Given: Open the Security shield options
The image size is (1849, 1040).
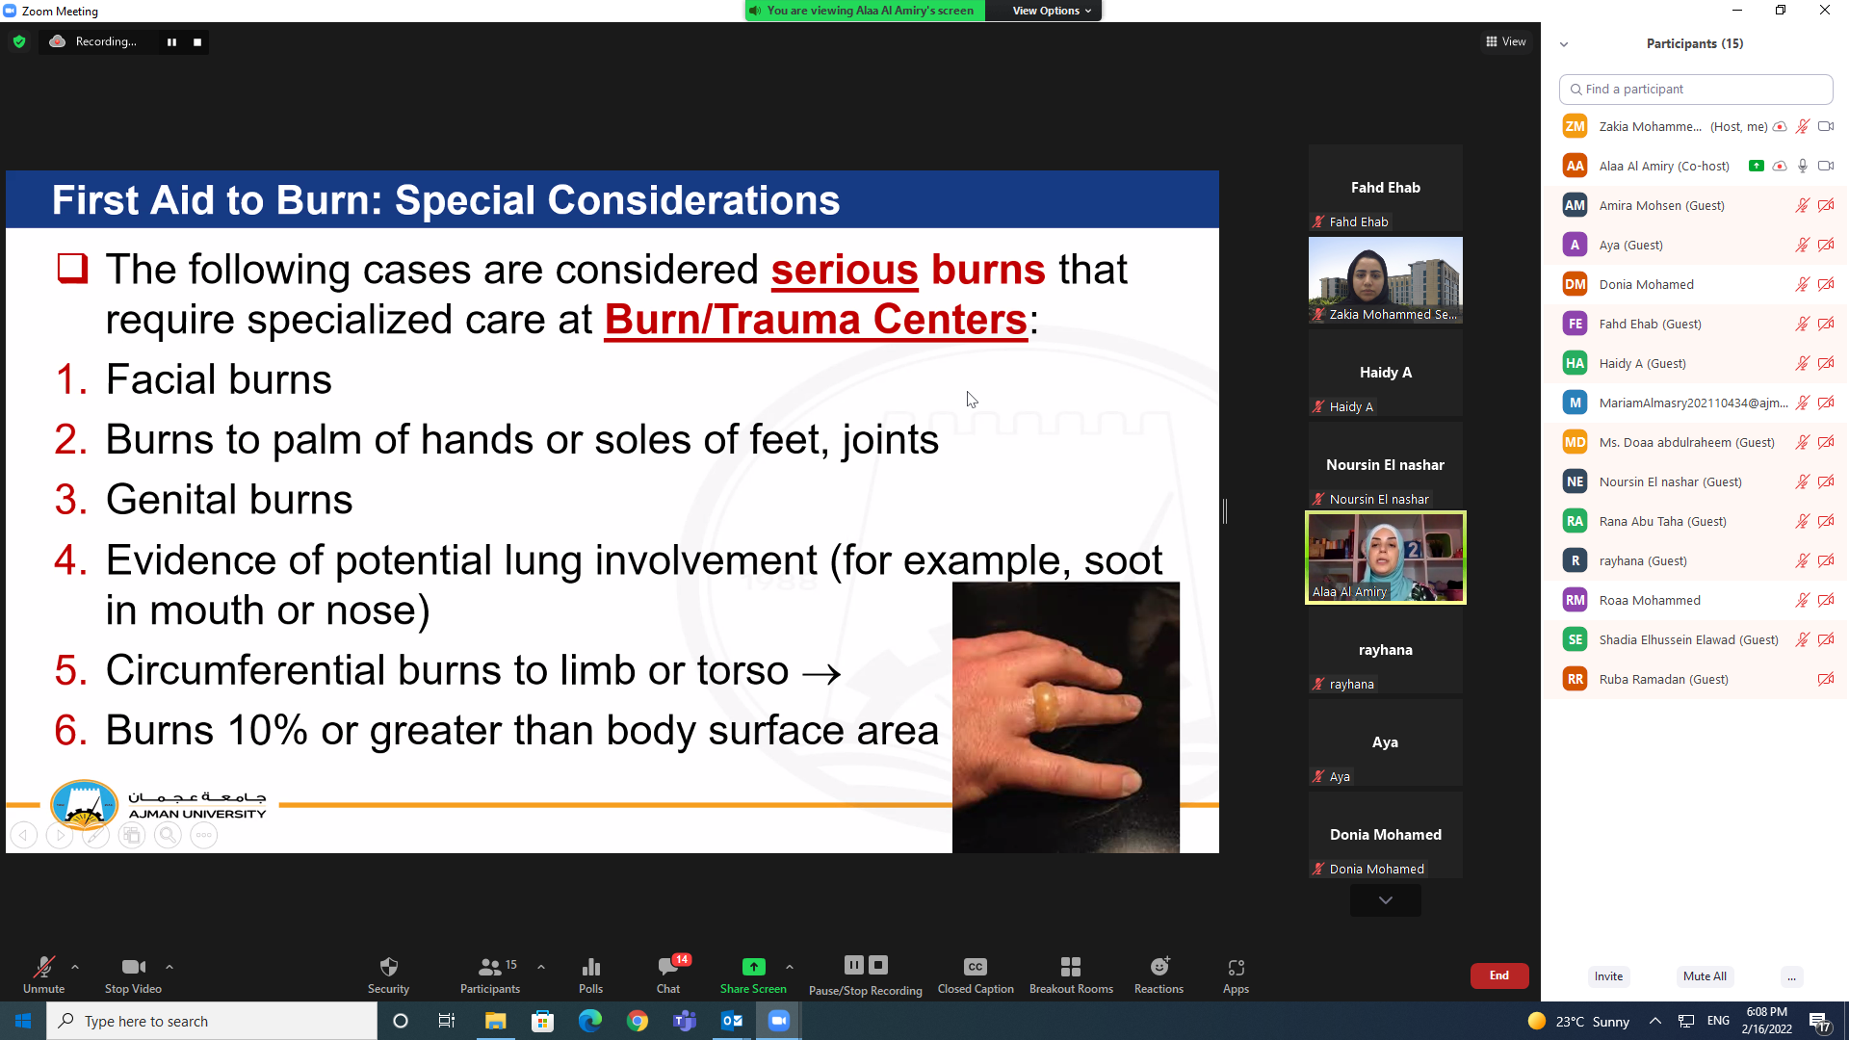Looking at the screenshot, I should tap(388, 974).
